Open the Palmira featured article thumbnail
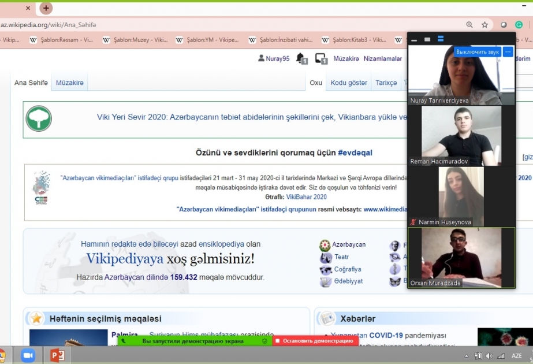This screenshot has width=533, height=364. (68, 338)
